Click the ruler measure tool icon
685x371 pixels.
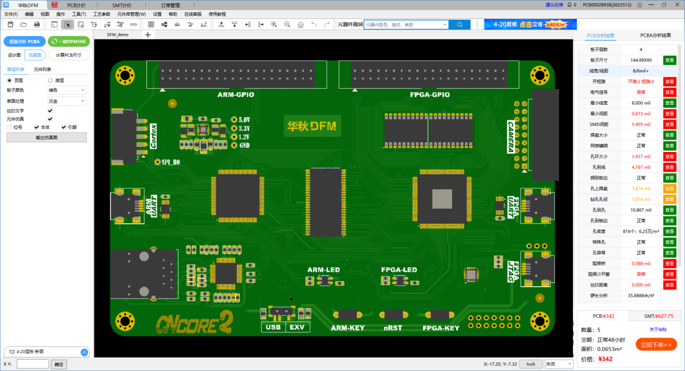point(134,24)
